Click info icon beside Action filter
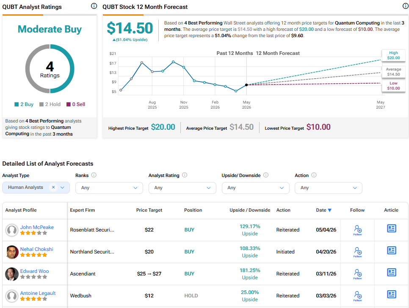This screenshot has height=308, width=409. (314, 175)
